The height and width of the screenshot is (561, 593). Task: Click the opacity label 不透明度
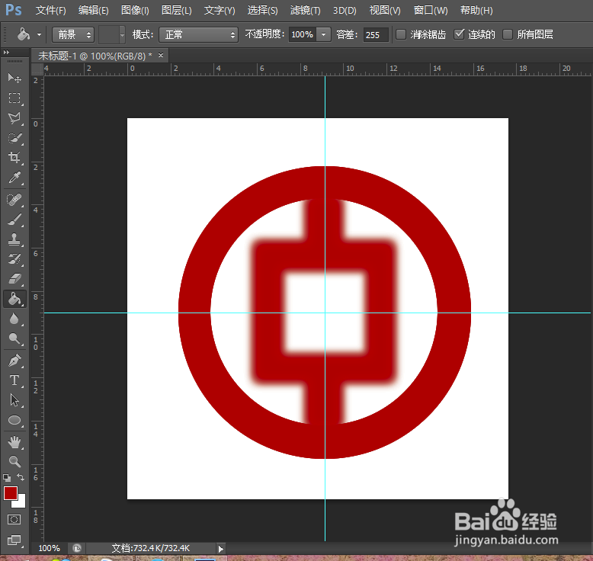[x=264, y=34]
